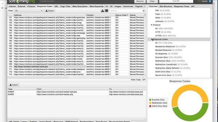Click the green Success (2xx) legend swatch

pyautogui.click(x=150, y=100)
